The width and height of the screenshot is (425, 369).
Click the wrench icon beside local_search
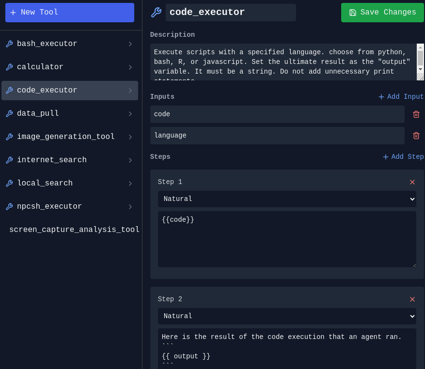(x=10, y=184)
